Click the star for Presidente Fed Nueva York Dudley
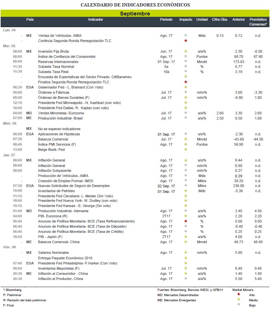The image size is (274, 310). tap(186, 201)
